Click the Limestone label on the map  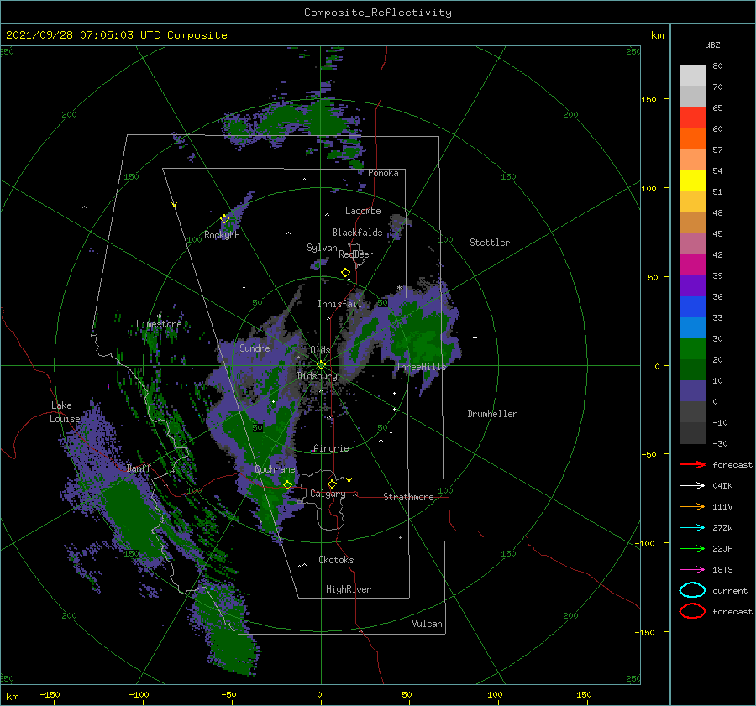[159, 324]
